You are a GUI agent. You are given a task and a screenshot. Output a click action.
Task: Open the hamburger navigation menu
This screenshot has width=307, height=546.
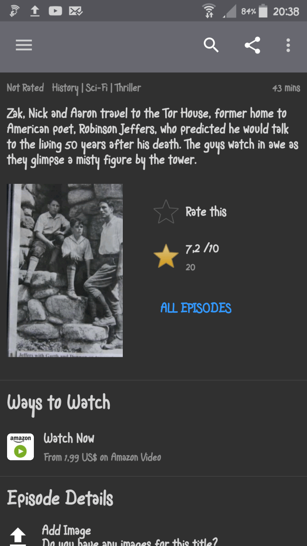point(23,45)
